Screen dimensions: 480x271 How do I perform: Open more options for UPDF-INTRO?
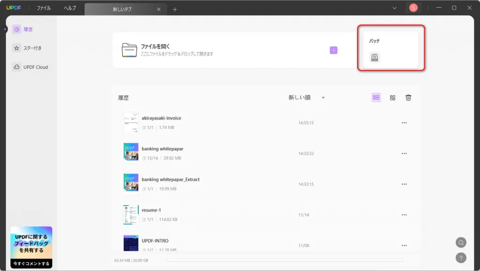pos(404,245)
